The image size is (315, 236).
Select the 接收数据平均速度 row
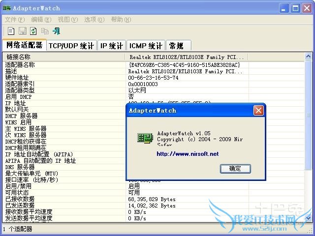click(x=154, y=212)
